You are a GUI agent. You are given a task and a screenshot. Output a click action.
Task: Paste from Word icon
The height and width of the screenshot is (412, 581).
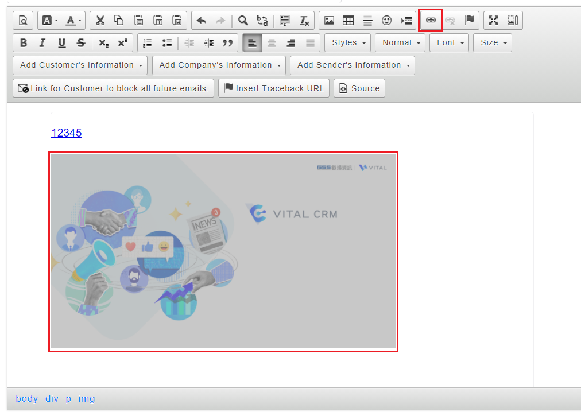[177, 21]
